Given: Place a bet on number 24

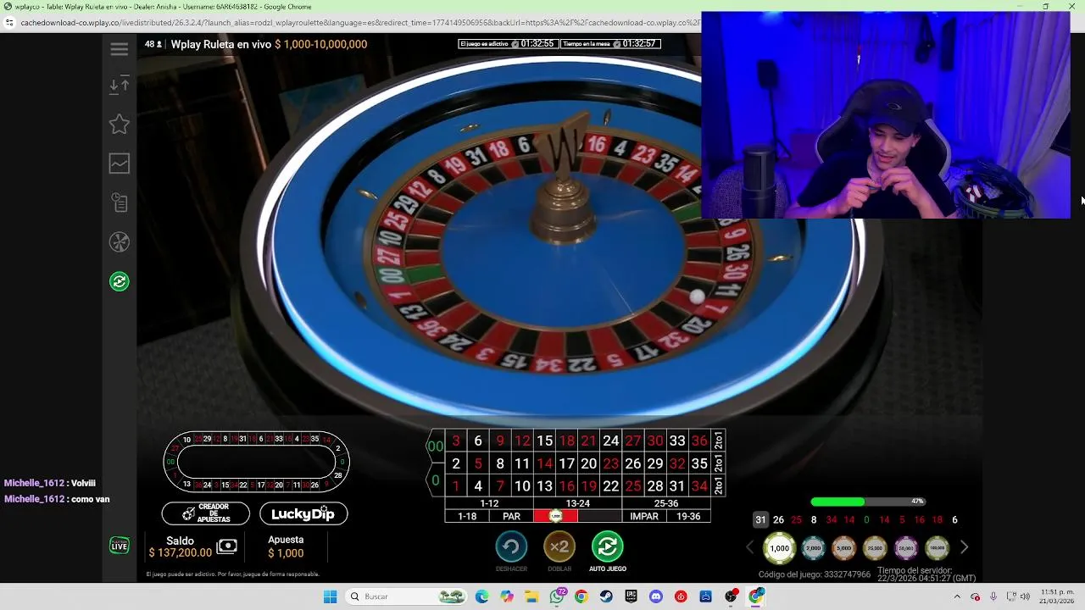Looking at the screenshot, I should pyautogui.click(x=610, y=441).
